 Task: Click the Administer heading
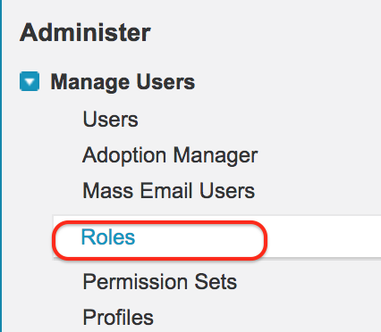85,32
